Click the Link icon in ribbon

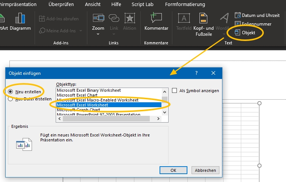click(x=114, y=18)
